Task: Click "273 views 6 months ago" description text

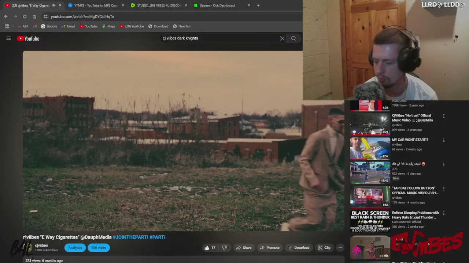Action: click(44, 260)
